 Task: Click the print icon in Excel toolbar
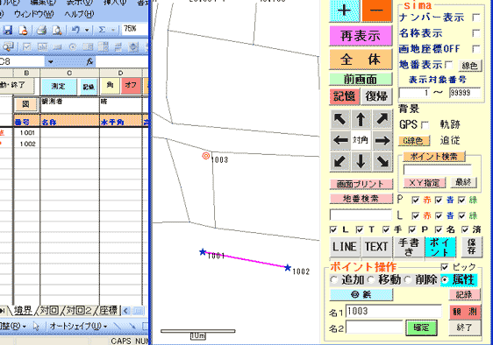click(x=41, y=30)
